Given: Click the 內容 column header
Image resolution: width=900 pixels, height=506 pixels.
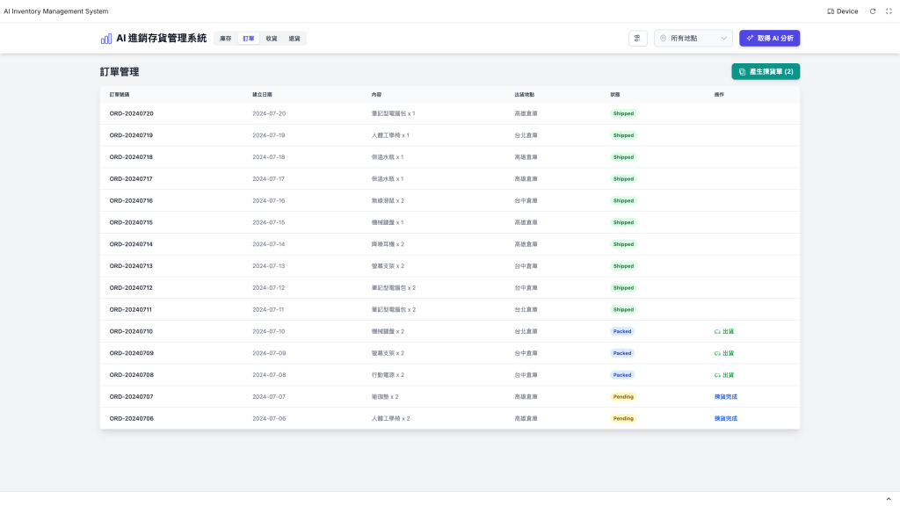Looking at the screenshot, I should [x=376, y=95].
